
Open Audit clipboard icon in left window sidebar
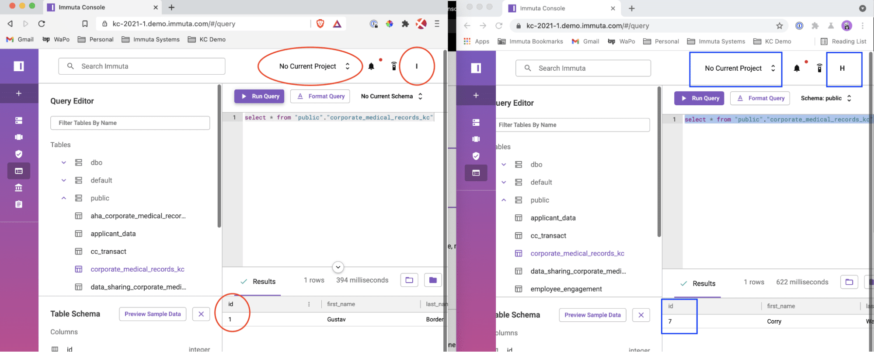point(19,204)
